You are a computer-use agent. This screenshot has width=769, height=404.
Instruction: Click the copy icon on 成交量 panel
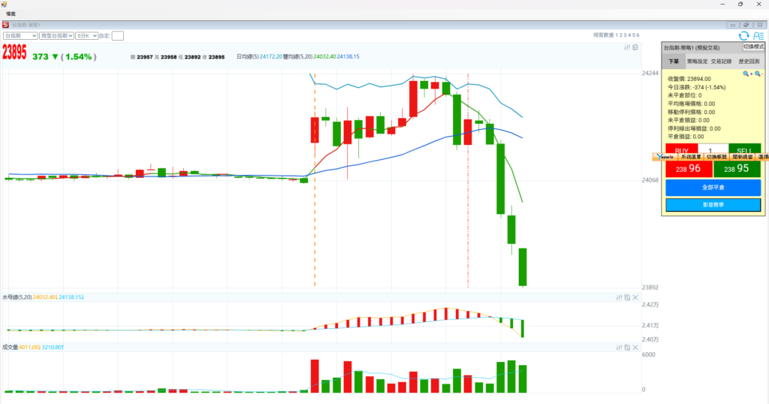click(x=627, y=348)
